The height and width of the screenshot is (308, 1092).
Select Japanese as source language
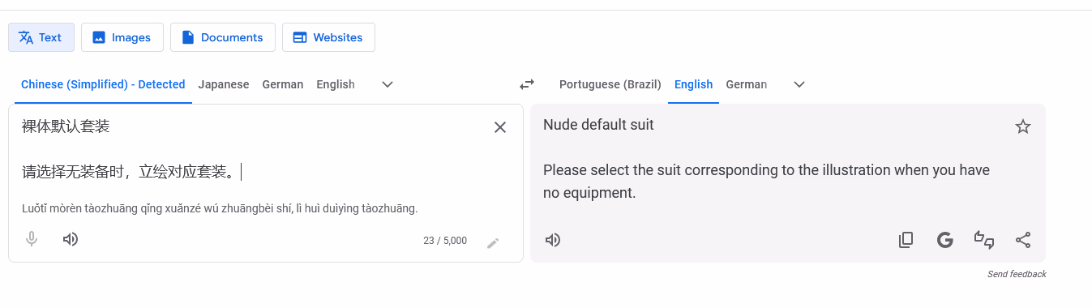coord(224,84)
